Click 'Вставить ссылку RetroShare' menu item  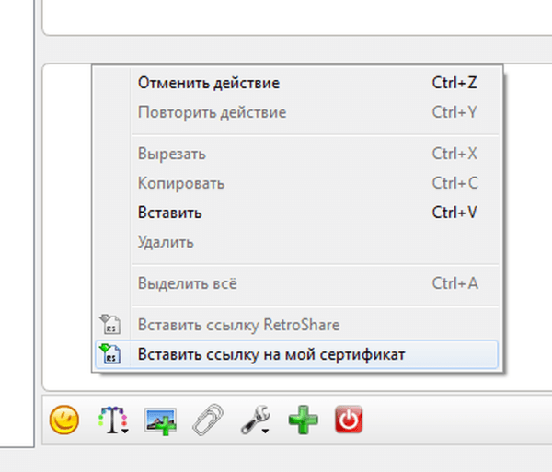[x=238, y=325]
